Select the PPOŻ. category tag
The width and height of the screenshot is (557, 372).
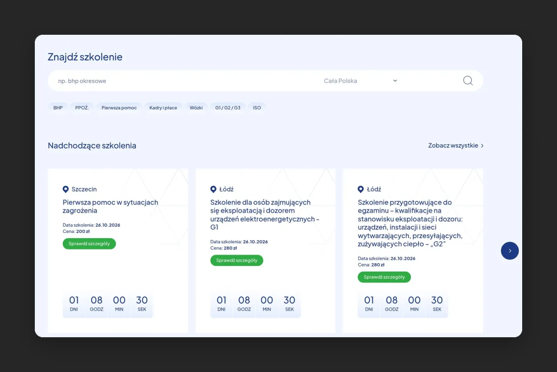click(x=82, y=107)
